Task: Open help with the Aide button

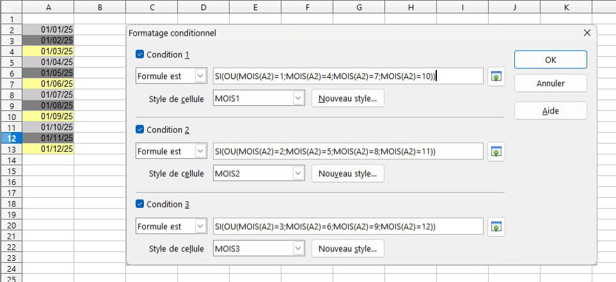Action: click(x=550, y=110)
